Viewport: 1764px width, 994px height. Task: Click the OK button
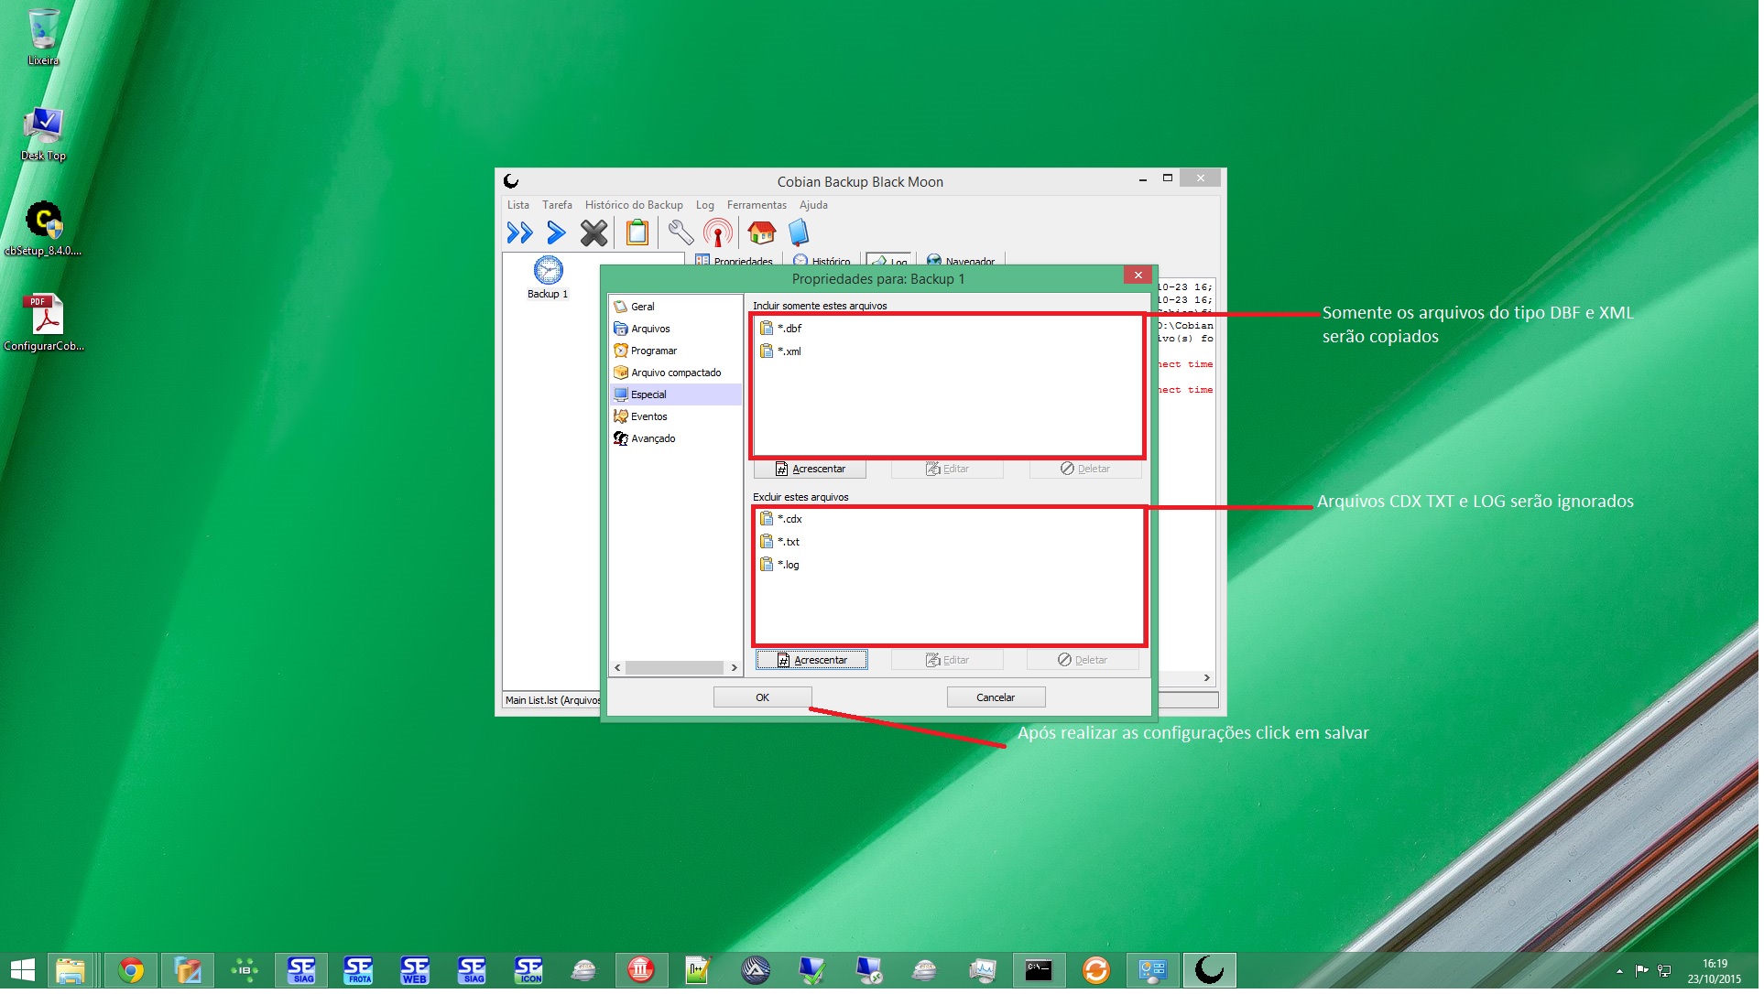[x=764, y=699]
